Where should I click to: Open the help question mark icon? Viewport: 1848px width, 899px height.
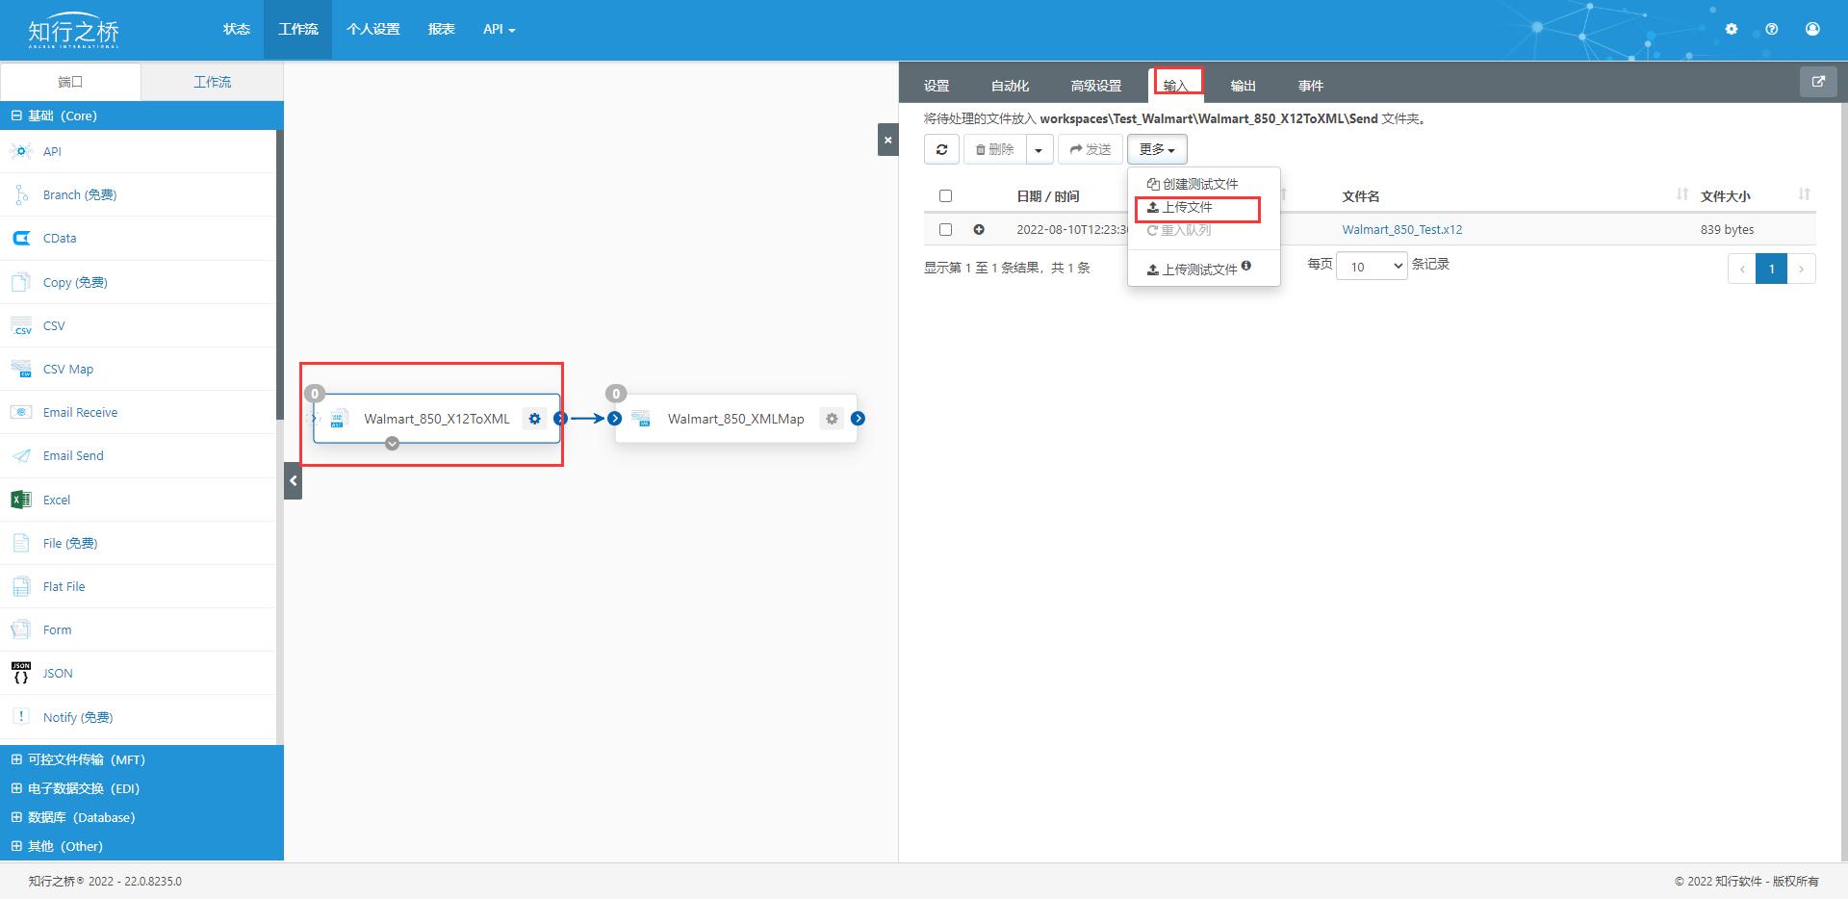(1771, 29)
